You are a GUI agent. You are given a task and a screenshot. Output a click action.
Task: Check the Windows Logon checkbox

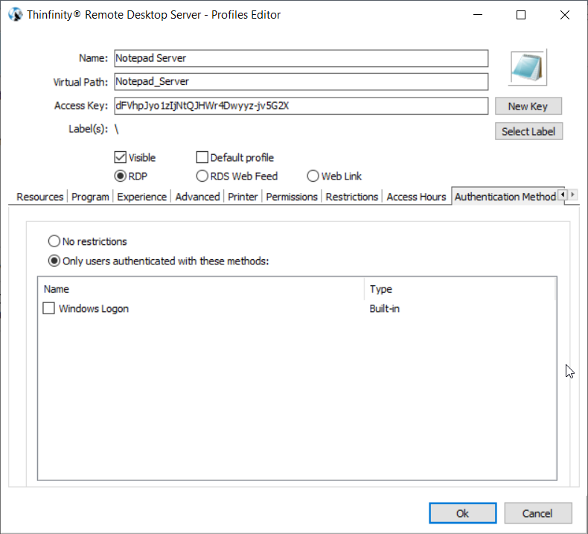tap(48, 308)
